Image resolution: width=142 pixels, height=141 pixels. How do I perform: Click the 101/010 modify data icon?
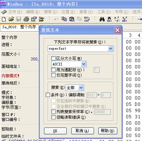tap(87, 19)
